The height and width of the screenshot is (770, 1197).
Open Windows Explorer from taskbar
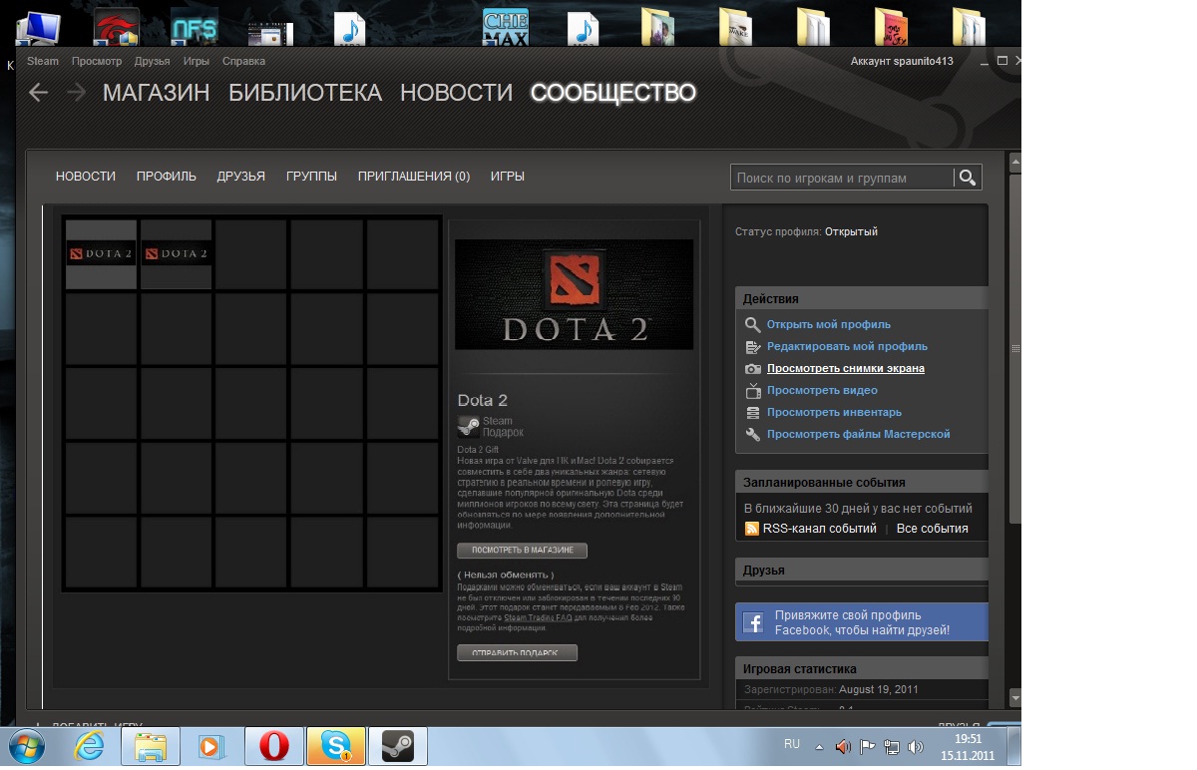(x=151, y=746)
